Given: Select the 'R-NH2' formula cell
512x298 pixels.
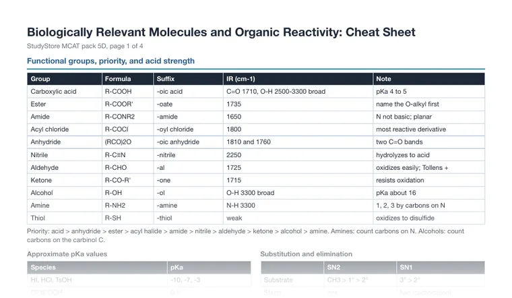Looking at the screenshot, I should (128, 206).
